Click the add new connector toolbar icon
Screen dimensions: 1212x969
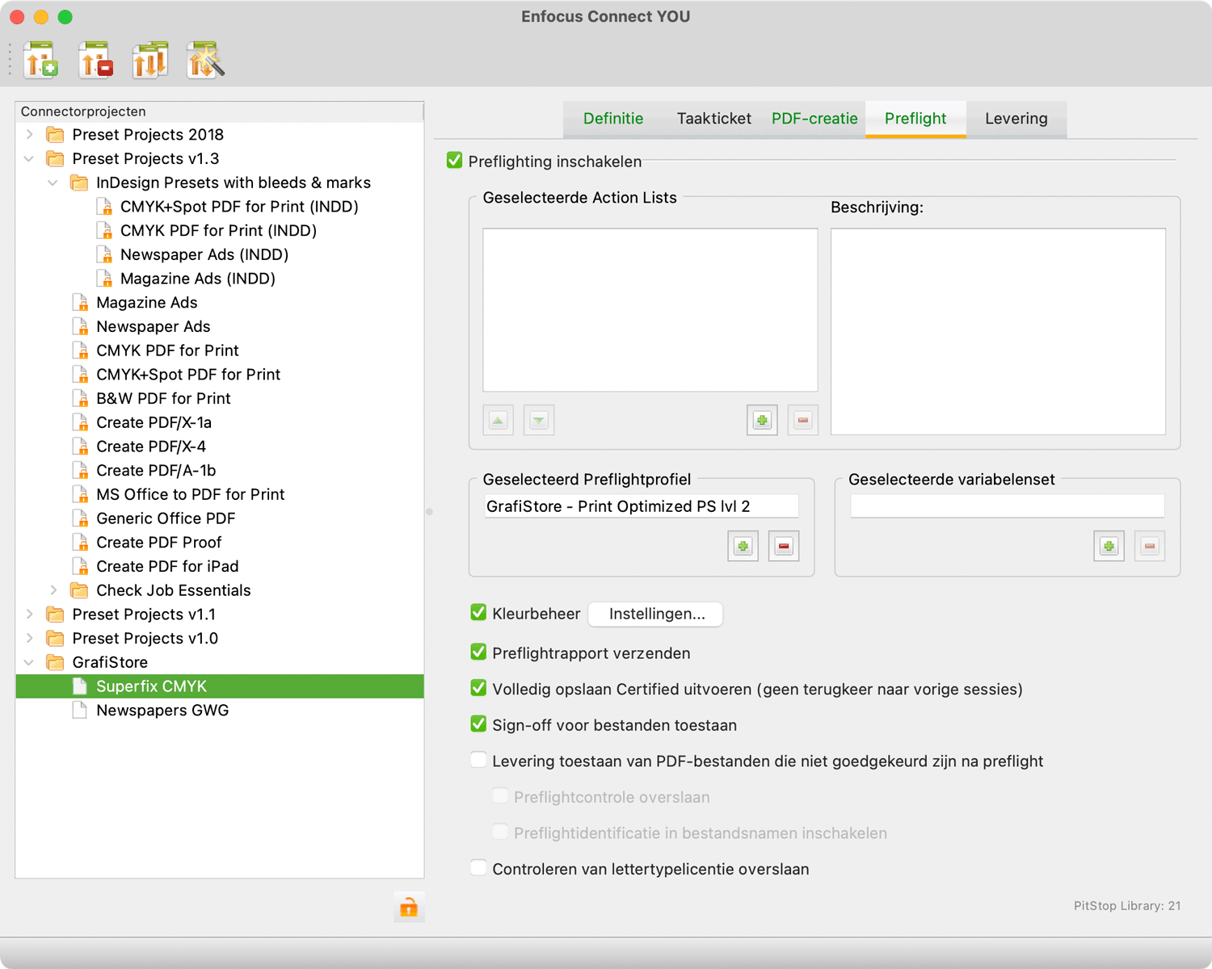click(41, 61)
